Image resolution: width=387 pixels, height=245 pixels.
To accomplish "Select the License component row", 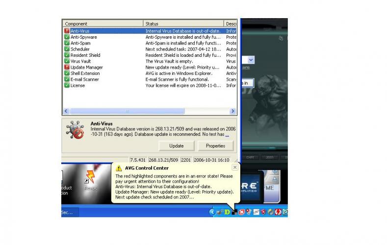I will (x=150, y=86).
